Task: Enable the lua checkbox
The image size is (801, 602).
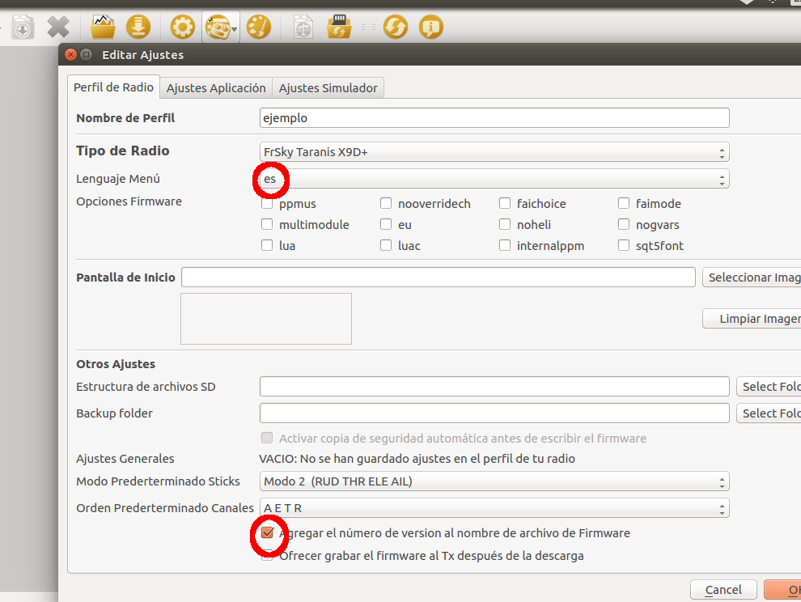Action: click(x=267, y=245)
